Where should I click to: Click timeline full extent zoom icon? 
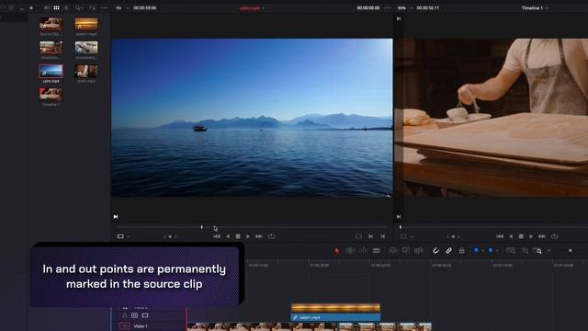click(511, 251)
